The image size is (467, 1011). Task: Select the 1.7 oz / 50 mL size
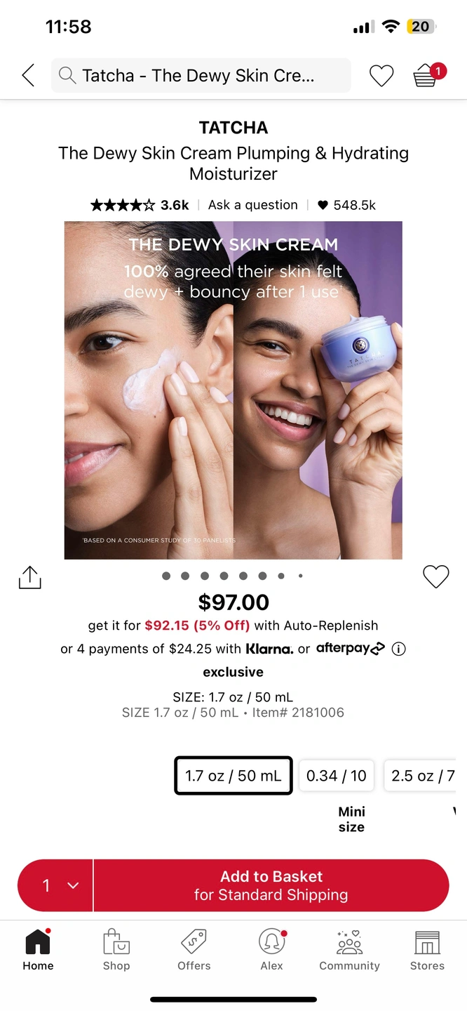(233, 776)
